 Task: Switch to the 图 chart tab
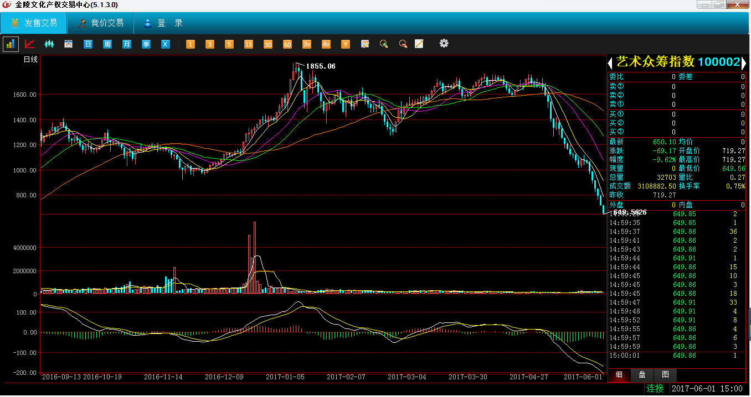[665, 375]
